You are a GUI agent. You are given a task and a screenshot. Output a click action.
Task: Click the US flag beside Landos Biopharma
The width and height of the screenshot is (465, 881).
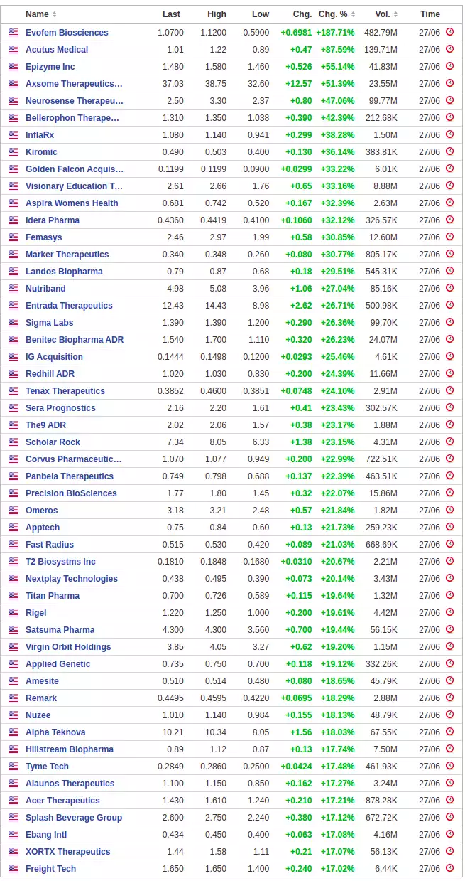(x=13, y=272)
